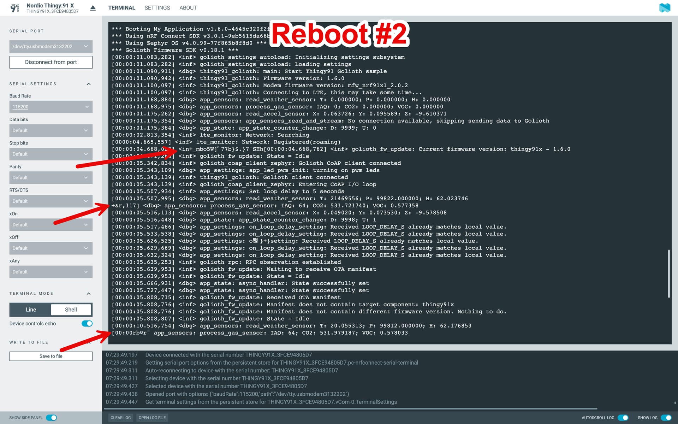This screenshot has width=678, height=424.
Task: Click the Nordic Semiconductor logo
Action: tap(665, 8)
